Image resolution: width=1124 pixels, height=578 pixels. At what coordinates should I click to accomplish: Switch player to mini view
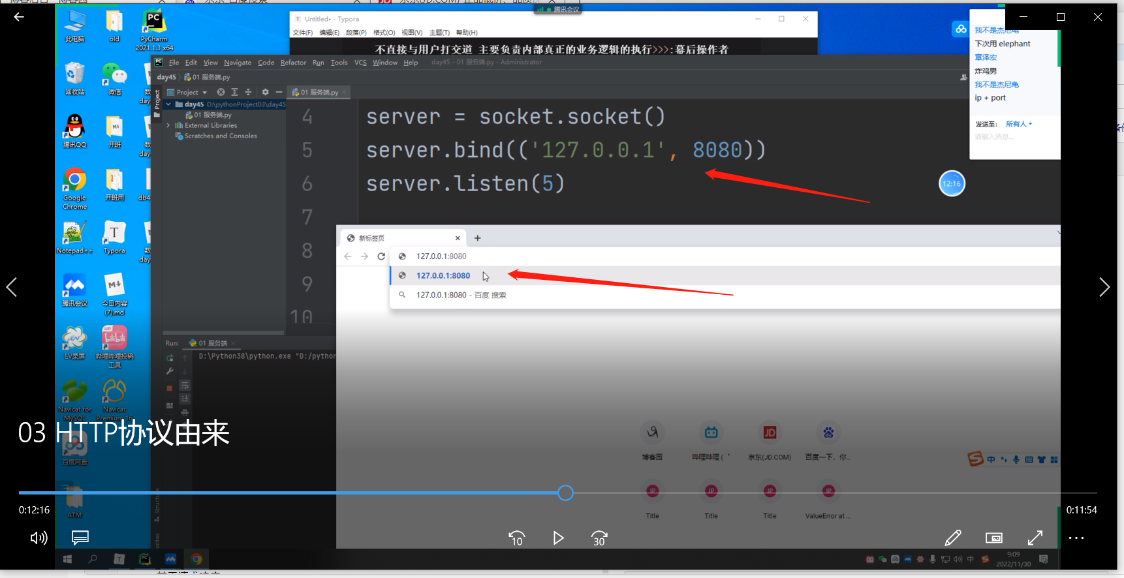coord(994,538)
